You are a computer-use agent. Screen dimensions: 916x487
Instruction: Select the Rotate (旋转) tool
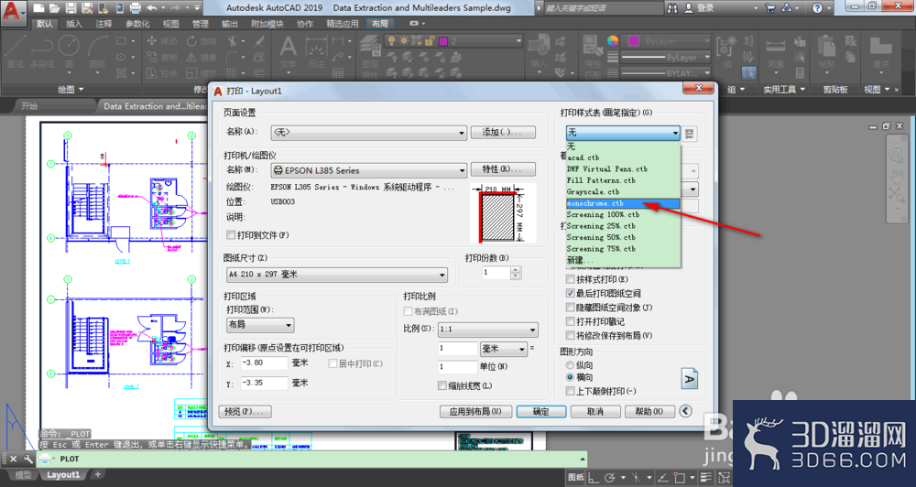[202, 41]
